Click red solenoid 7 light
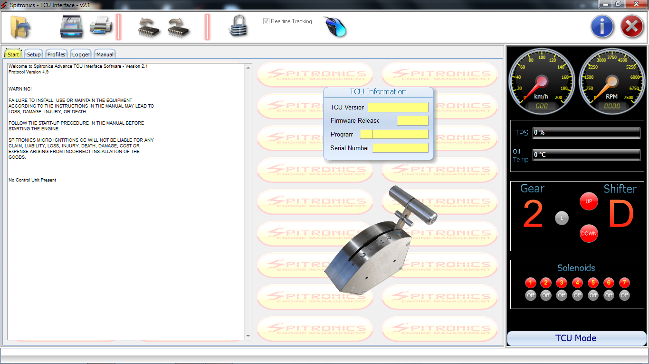 pyautogui.click(x=624, y=283)
